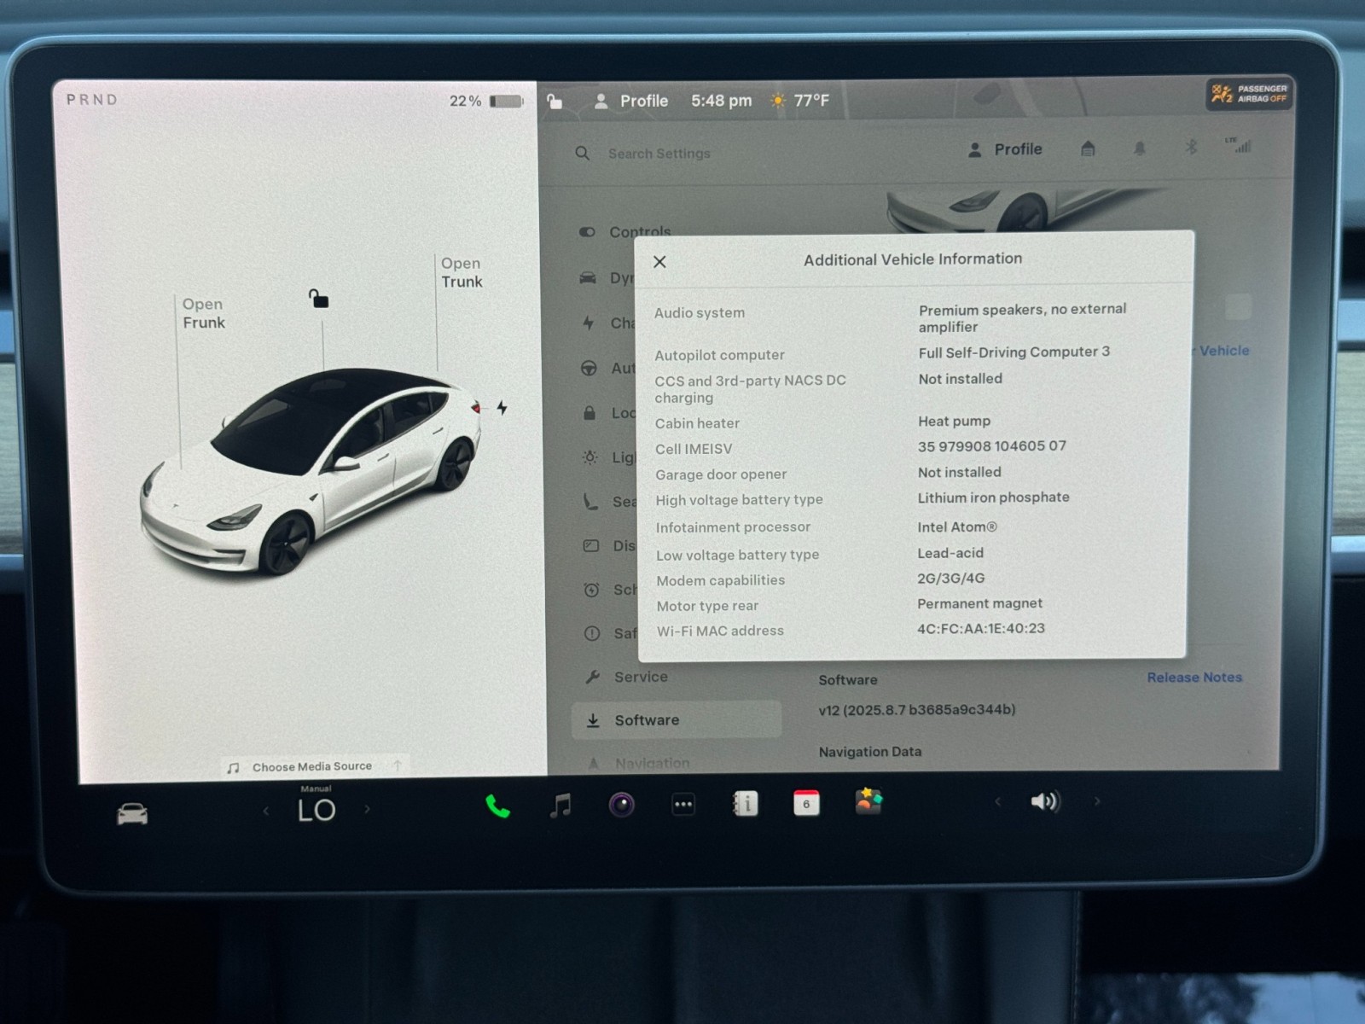This screenshot has height=1024, width=1365.
Task: Open the notifications bell icon
Action: pos(1139,148)
